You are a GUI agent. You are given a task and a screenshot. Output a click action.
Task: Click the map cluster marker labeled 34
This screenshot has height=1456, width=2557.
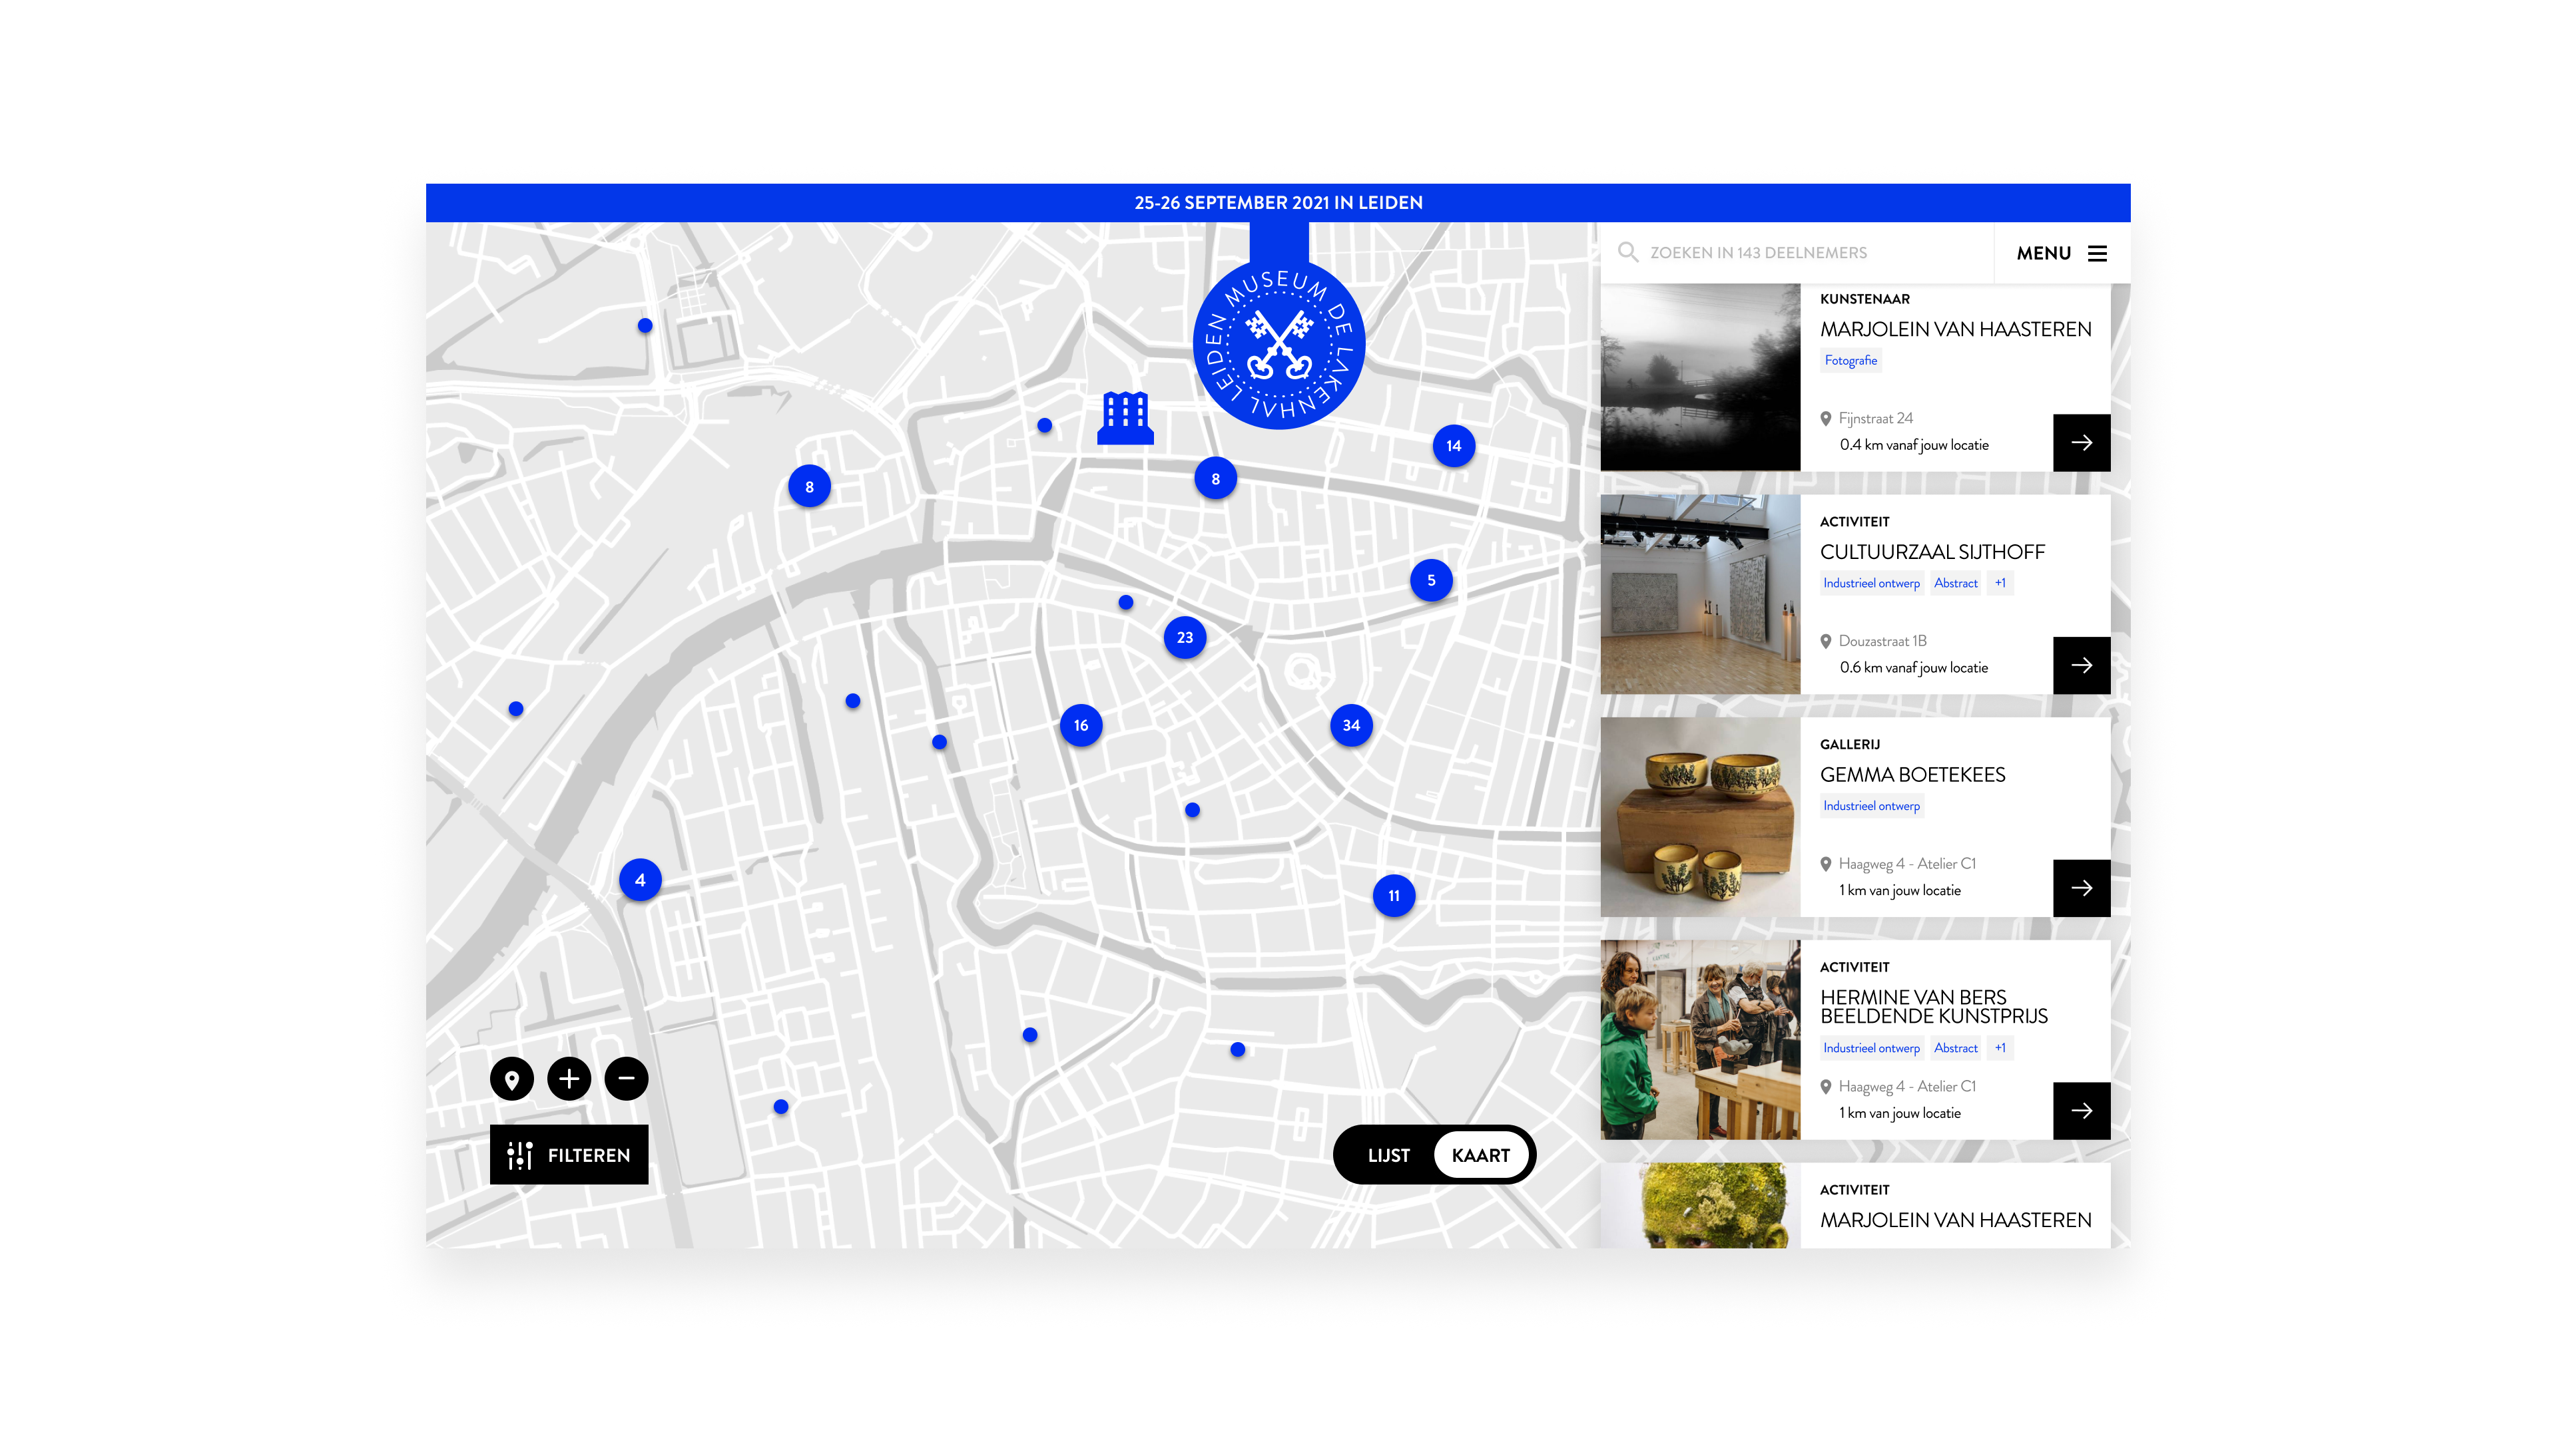coord(1350,725)
